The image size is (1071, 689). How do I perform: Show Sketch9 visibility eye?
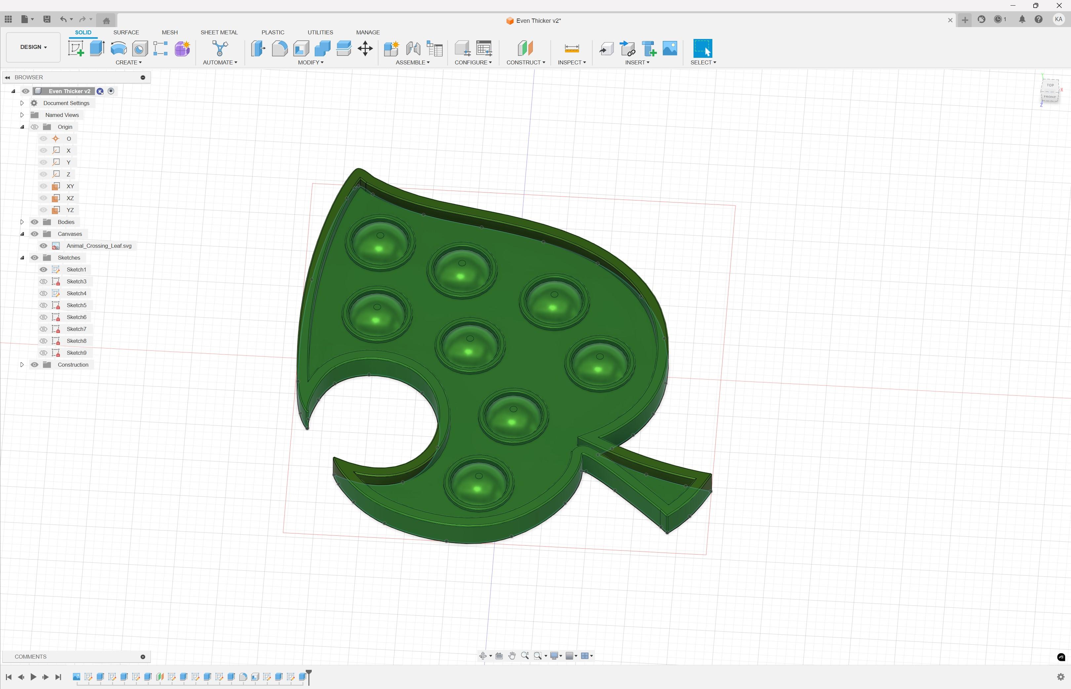point(43,352)
